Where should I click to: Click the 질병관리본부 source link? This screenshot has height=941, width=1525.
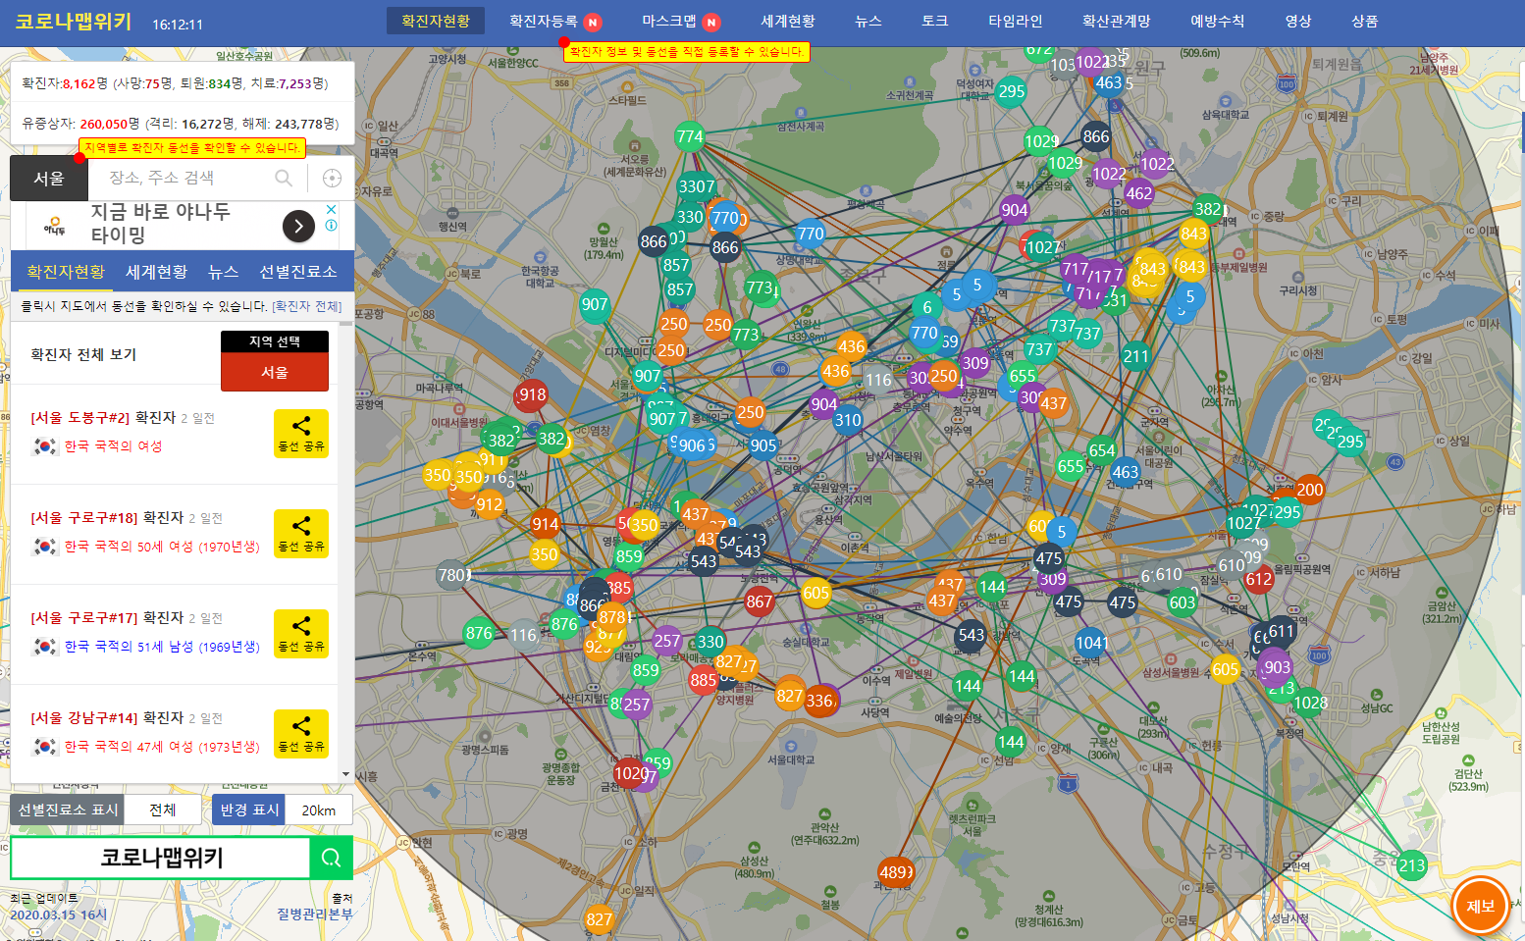tap(314, 914)
